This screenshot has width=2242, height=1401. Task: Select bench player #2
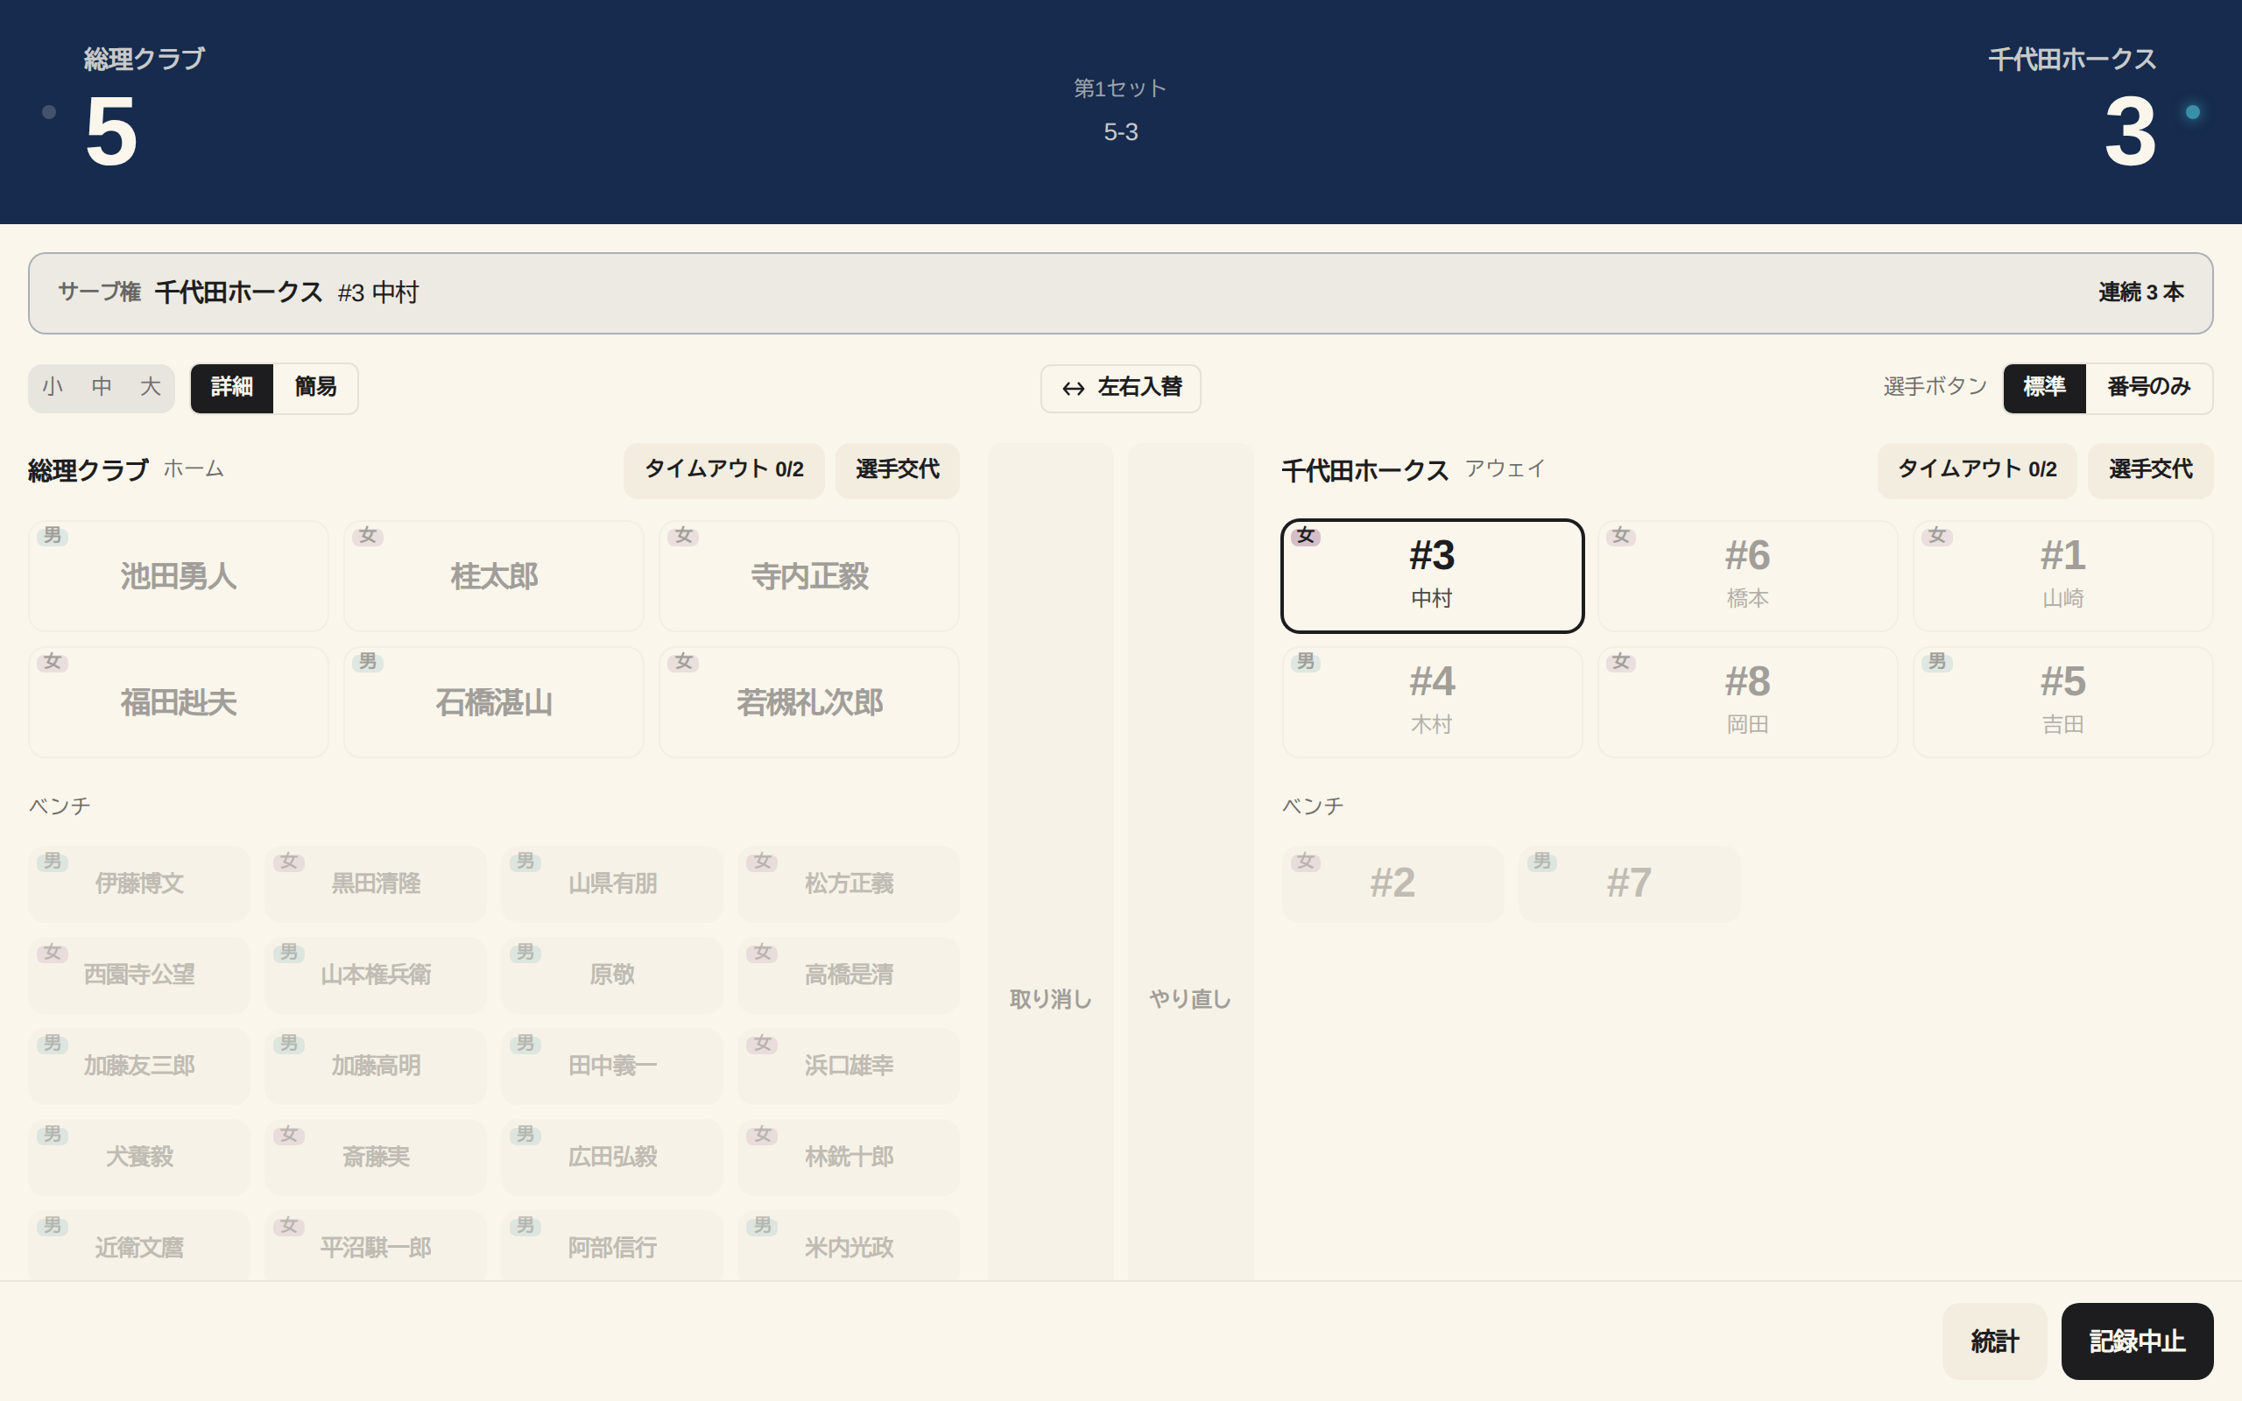coord(1392,883)
